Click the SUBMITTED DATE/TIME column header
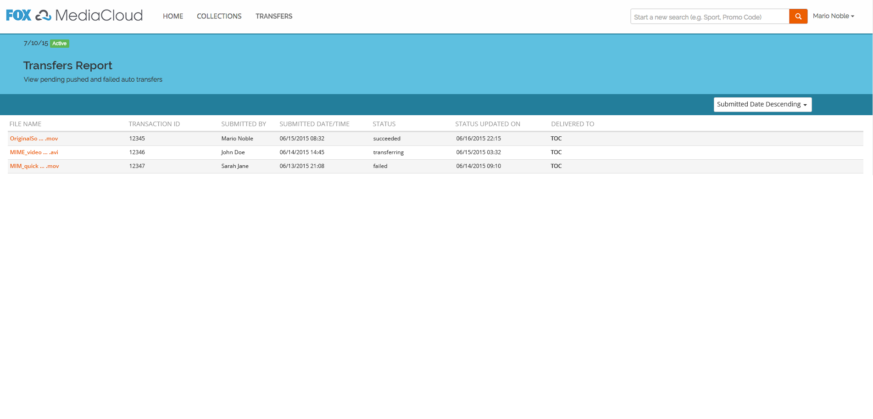Image resolution: width=873 pixels, height=419 pixels. [314, 124]
